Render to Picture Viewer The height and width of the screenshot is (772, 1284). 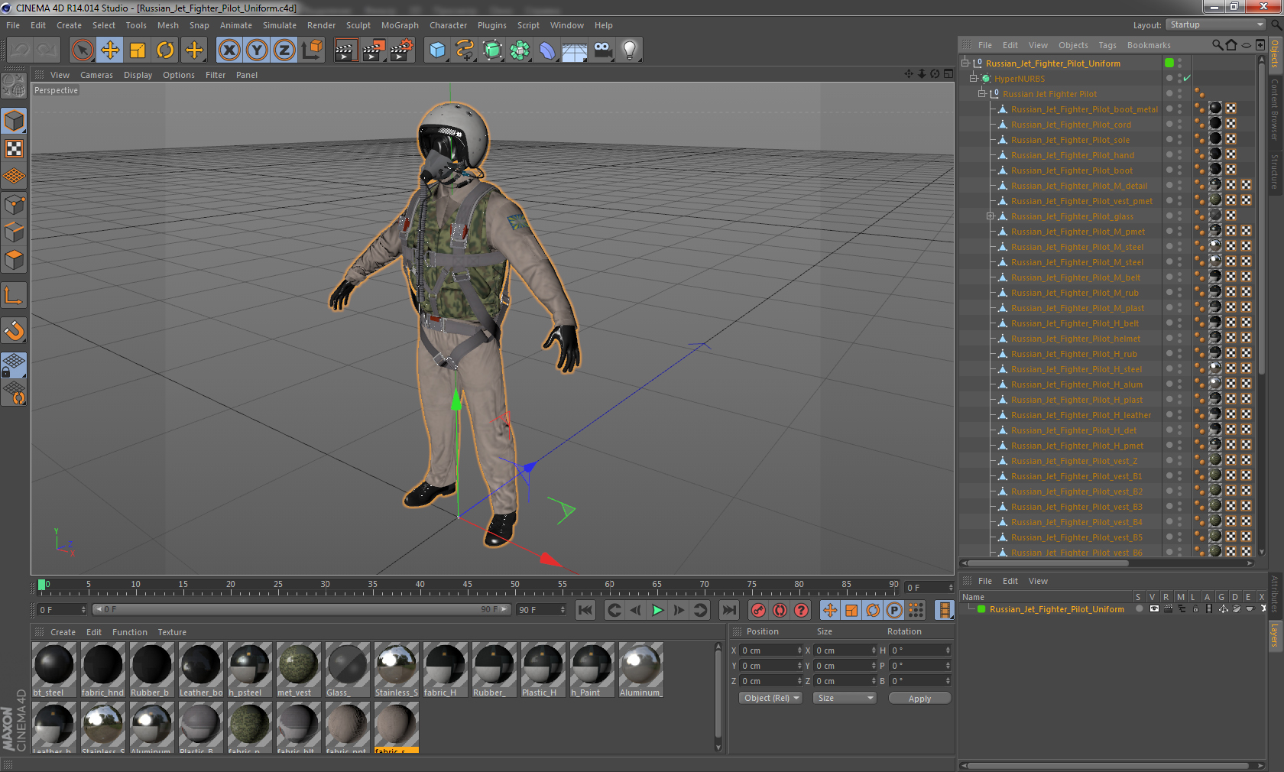point(374,50)
